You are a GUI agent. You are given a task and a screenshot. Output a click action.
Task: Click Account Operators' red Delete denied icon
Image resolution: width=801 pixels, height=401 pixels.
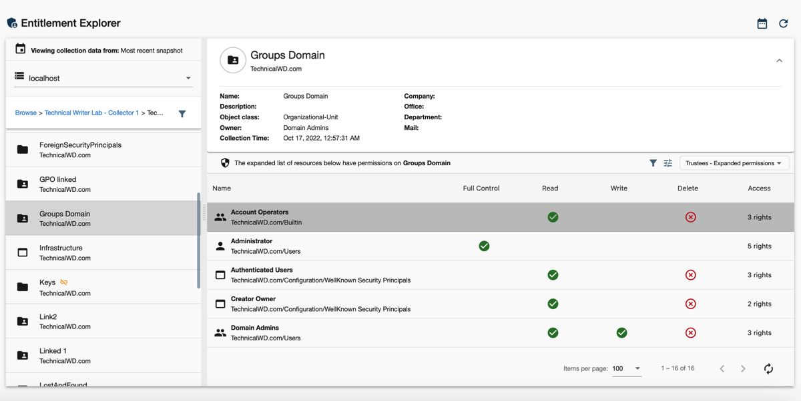[x=690, y=217]
